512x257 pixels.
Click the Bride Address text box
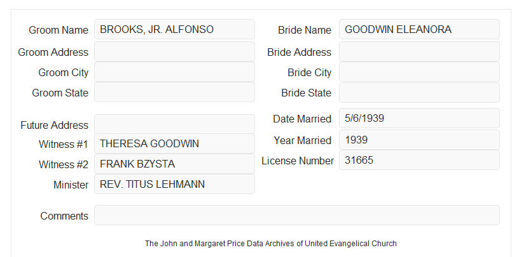point(419,51)
